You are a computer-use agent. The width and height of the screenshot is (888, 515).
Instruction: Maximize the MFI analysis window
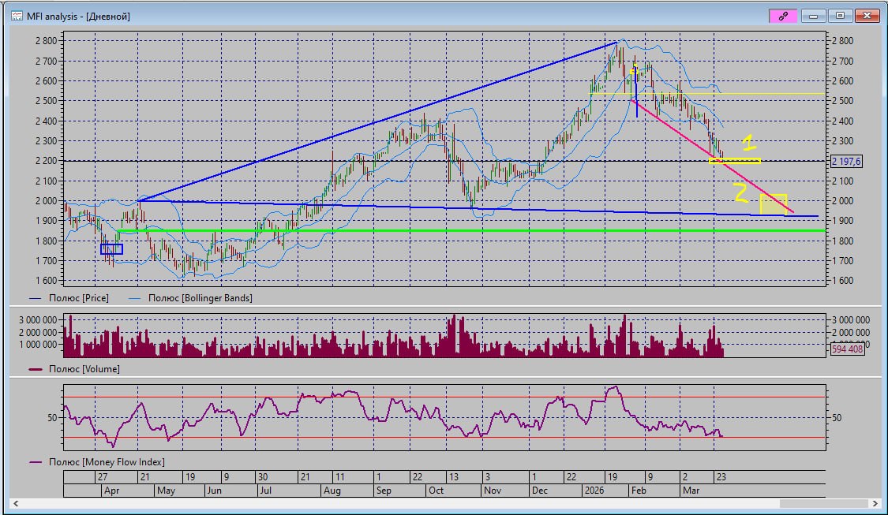(x=840, y=16)
